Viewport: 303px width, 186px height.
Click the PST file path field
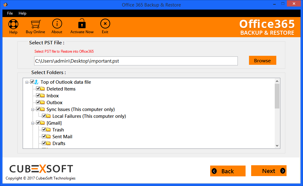[136, 61]
